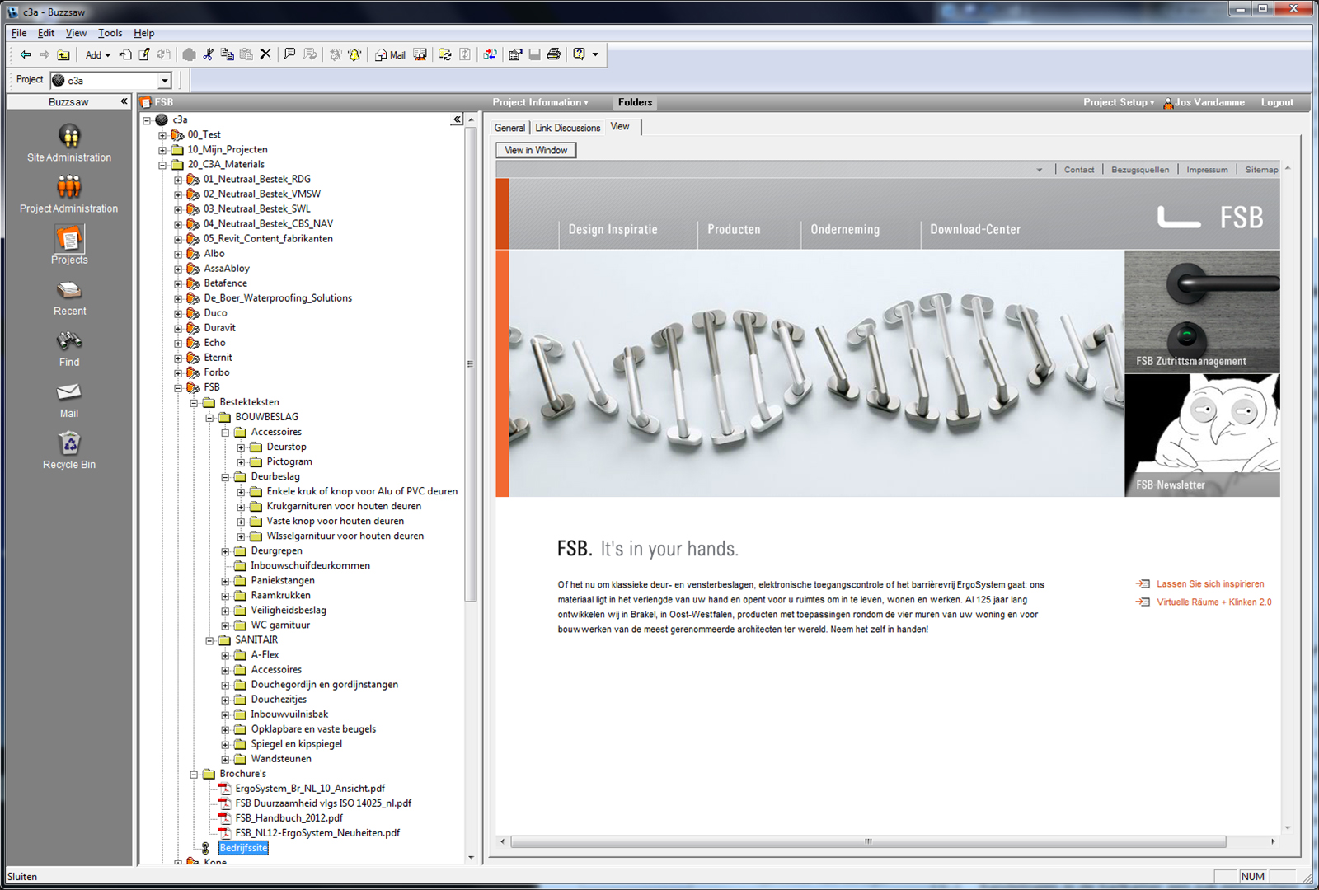1319x890 pixels.
Task: Open the Help toolbar dropdown arrow
Action: coord(595,55)
